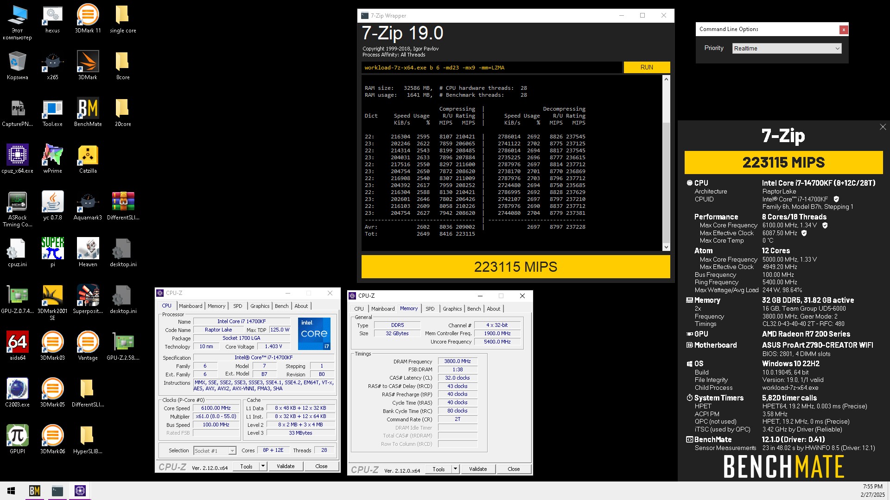Open Tools dropdown arrow in CPU-Z CPU window
The image size is (890, 500).
263,466
